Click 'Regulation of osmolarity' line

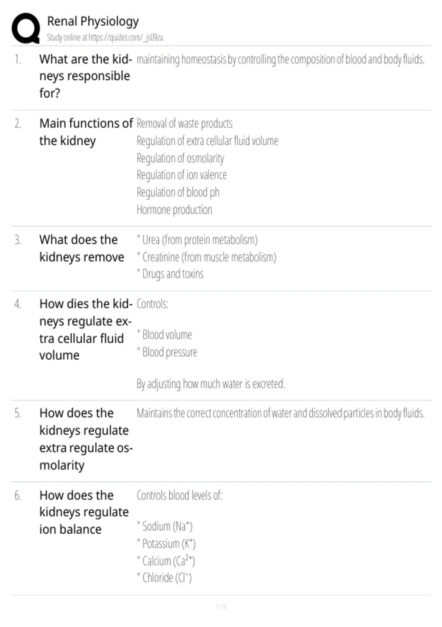pos(180,158)
